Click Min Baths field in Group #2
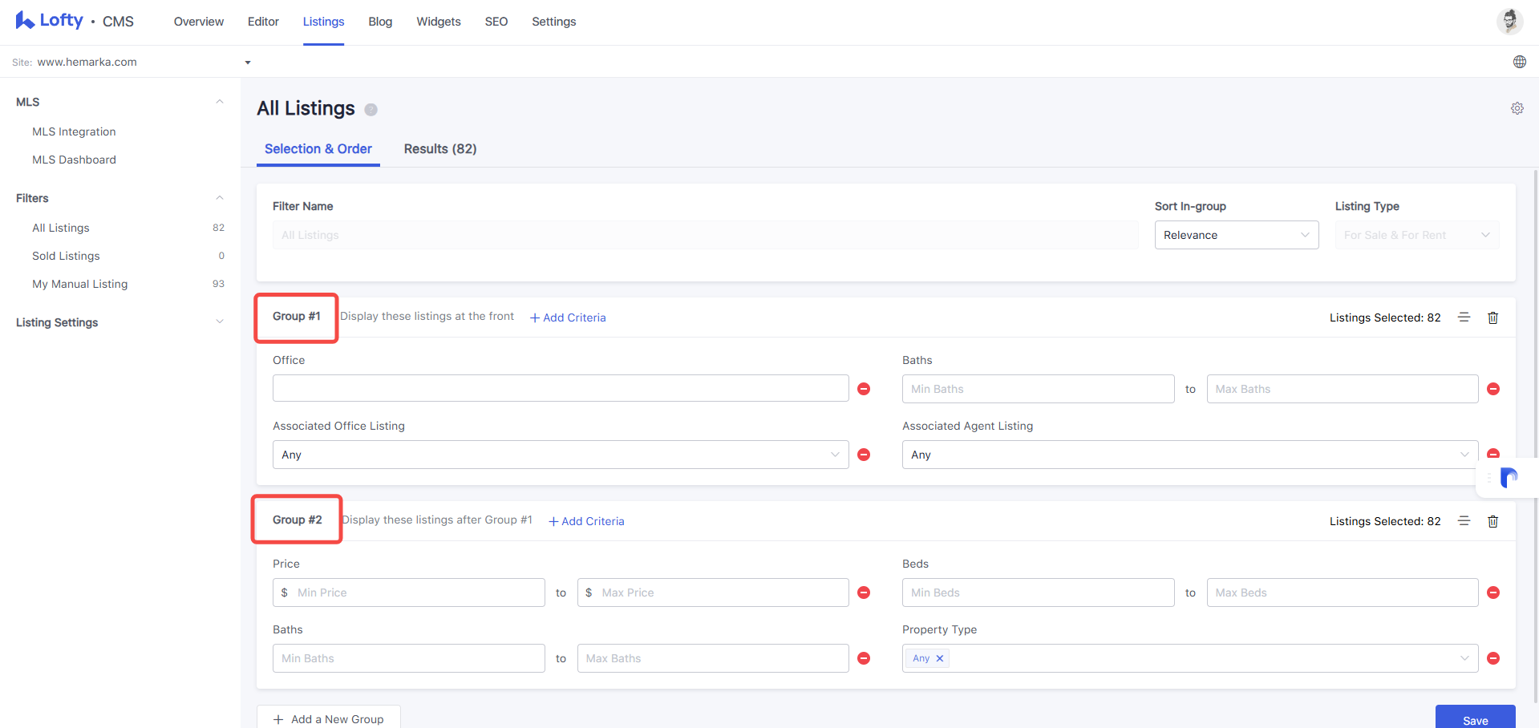This screenshot has height=728, width=1539. tap(409, 658)
